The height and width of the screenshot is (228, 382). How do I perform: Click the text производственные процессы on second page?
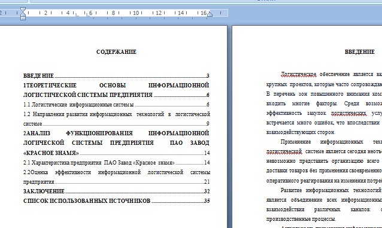tap(301, 219)
